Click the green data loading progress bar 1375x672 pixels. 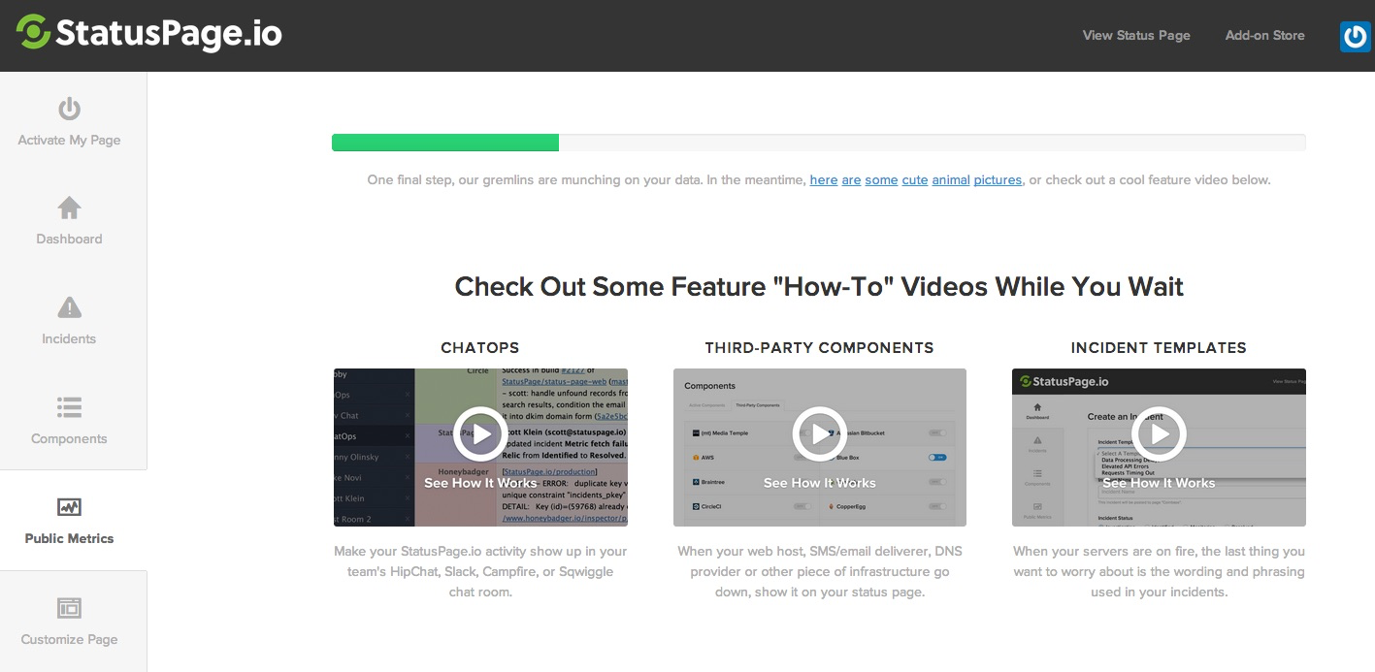pos(445,143)
